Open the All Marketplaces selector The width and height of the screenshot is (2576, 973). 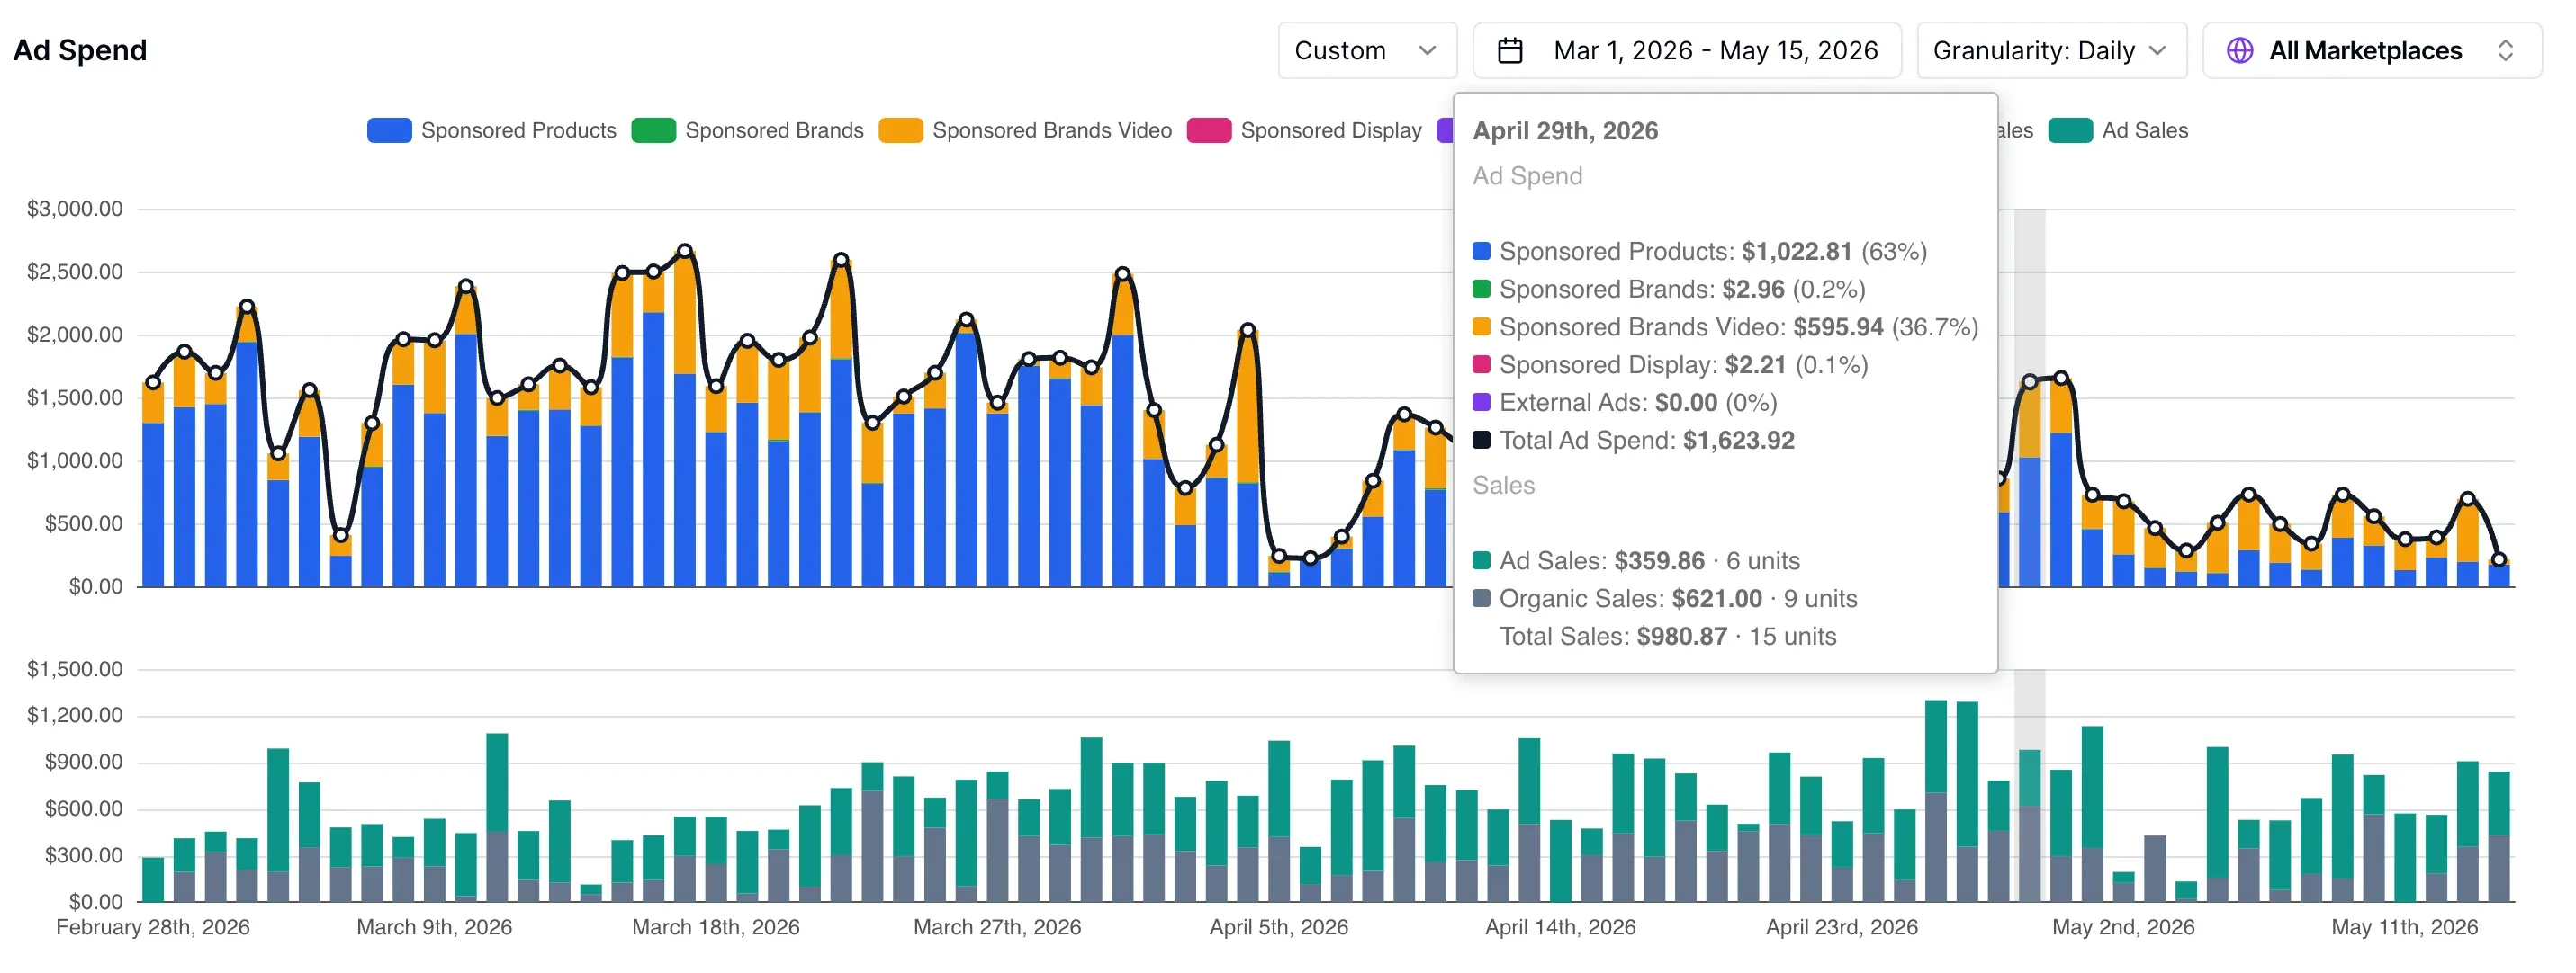click(2371, 51)
